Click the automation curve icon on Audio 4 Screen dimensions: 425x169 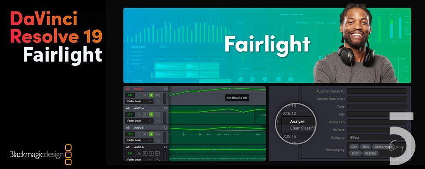coord(158,121)
